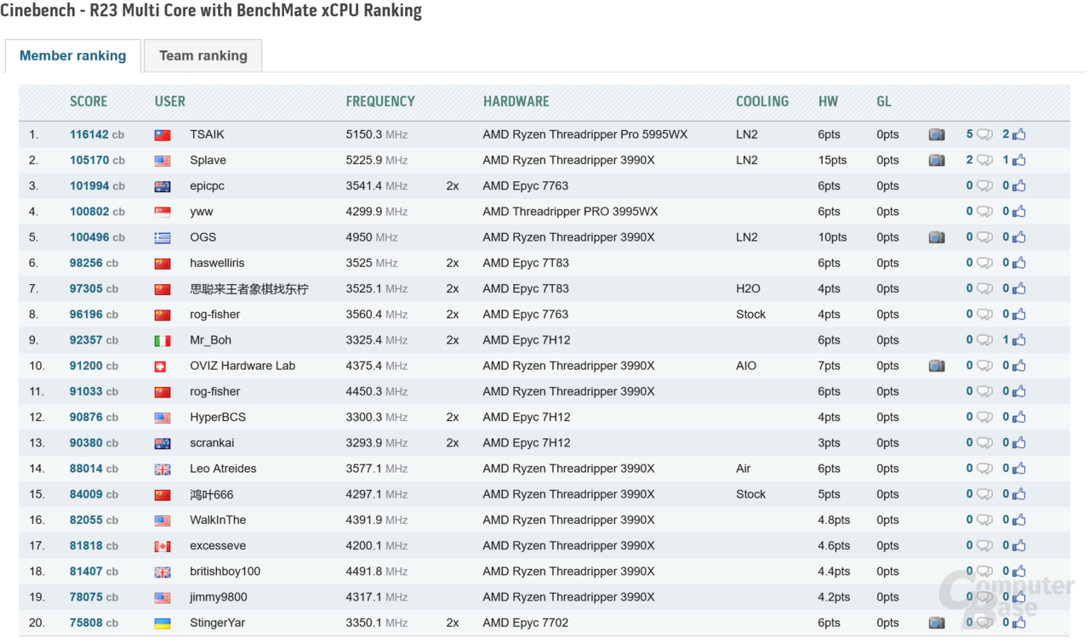Image resolution: width=1089 pixels, height=643 pixels.
Task: Switch to the Member ranking tab
Action: (73, 55)
